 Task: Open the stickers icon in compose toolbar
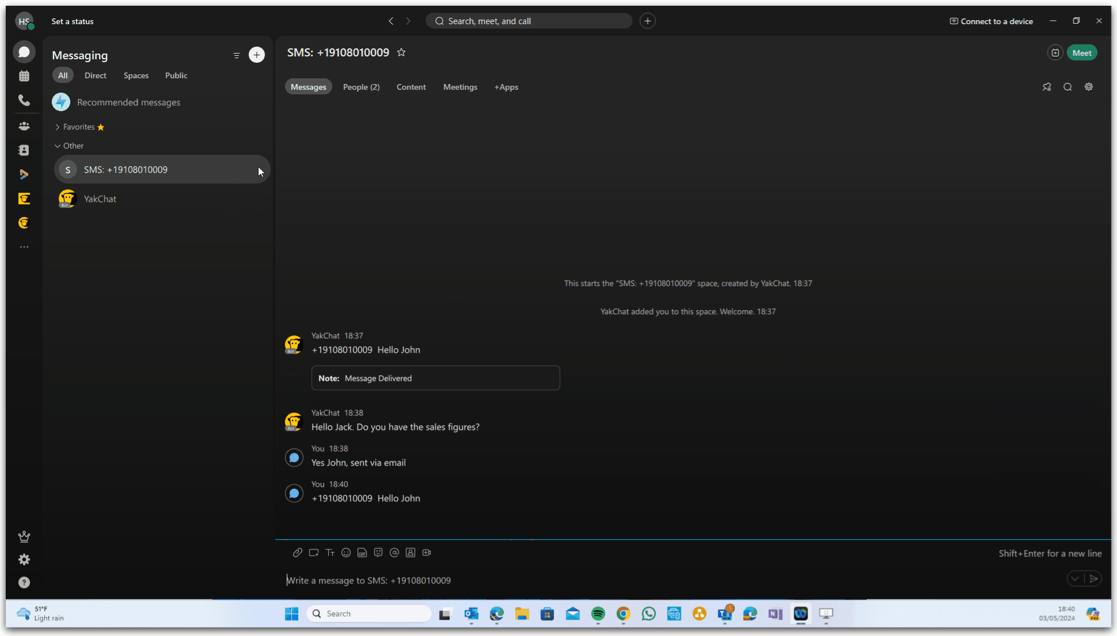[378, 553]
